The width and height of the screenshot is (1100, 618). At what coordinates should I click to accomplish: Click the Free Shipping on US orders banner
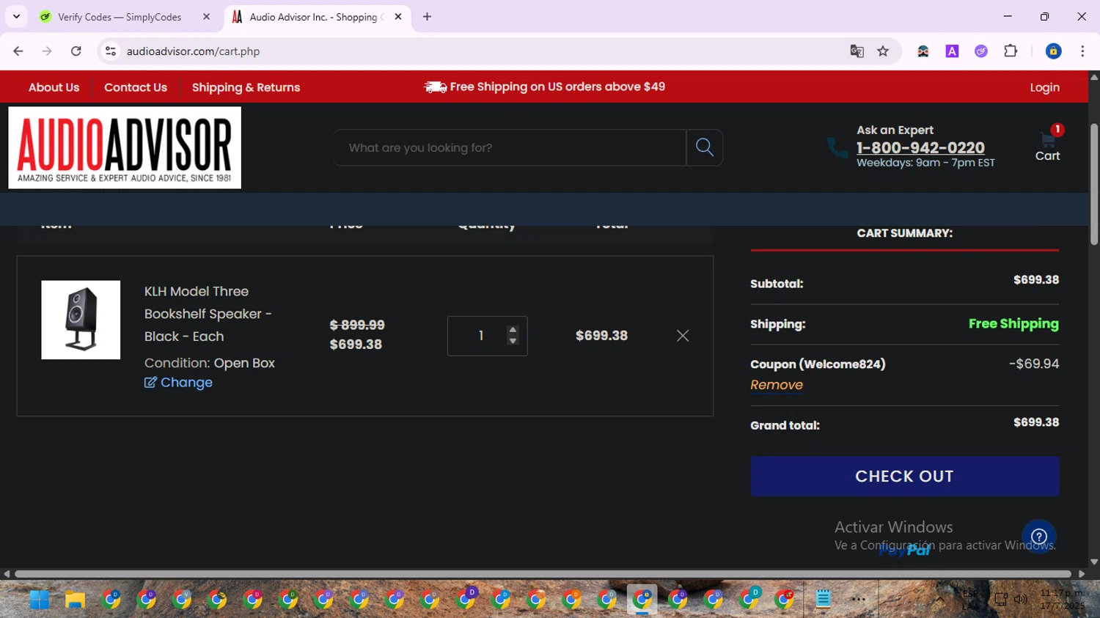544,87
